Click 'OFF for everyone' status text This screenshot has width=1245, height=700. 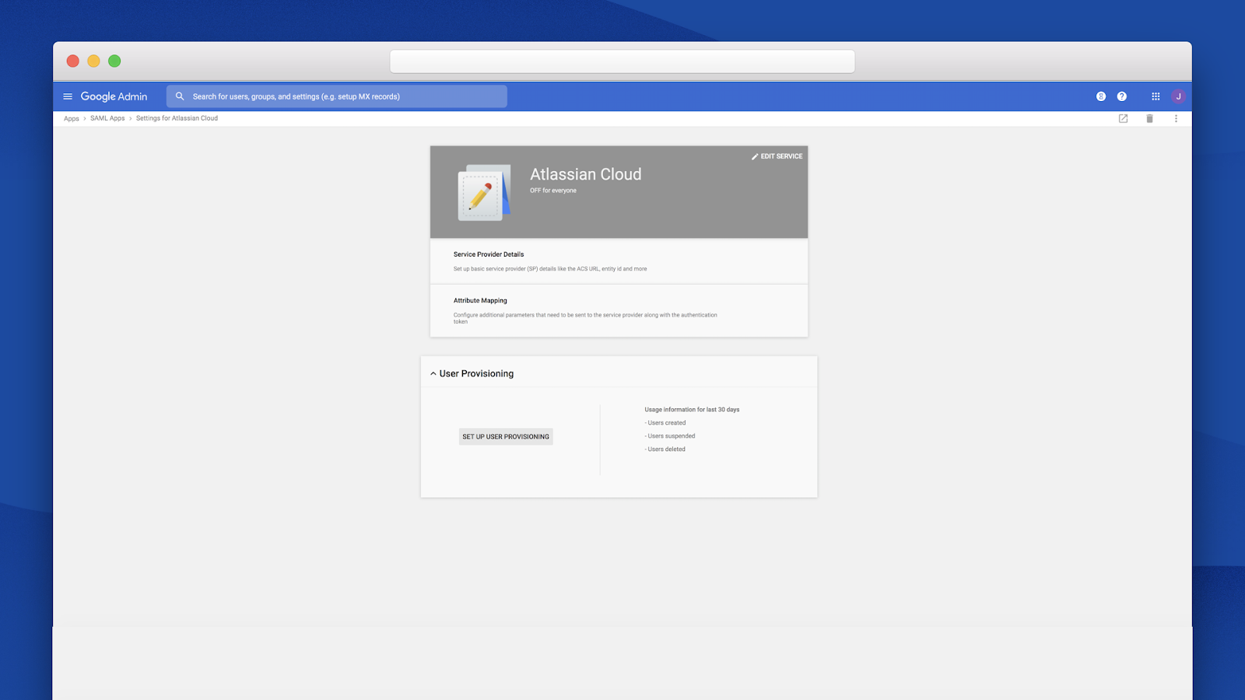553,191
